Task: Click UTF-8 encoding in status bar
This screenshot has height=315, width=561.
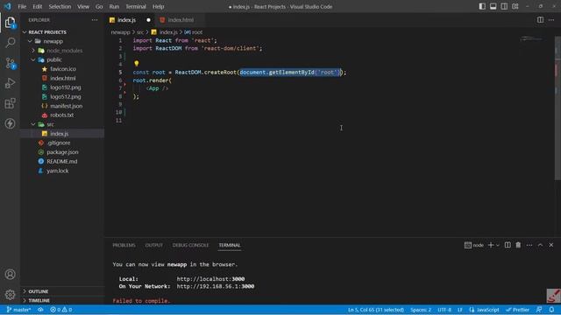Action: [x=444, y=310]
